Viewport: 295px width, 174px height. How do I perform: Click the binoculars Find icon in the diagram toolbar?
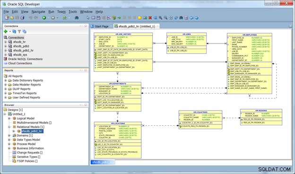[181, 17]
